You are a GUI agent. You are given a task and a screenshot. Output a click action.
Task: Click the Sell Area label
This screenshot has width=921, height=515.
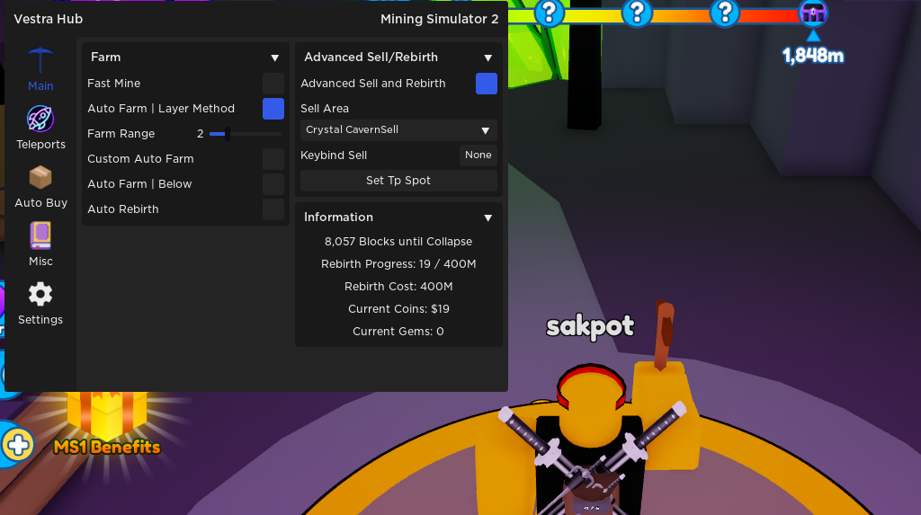coord(324,109)
